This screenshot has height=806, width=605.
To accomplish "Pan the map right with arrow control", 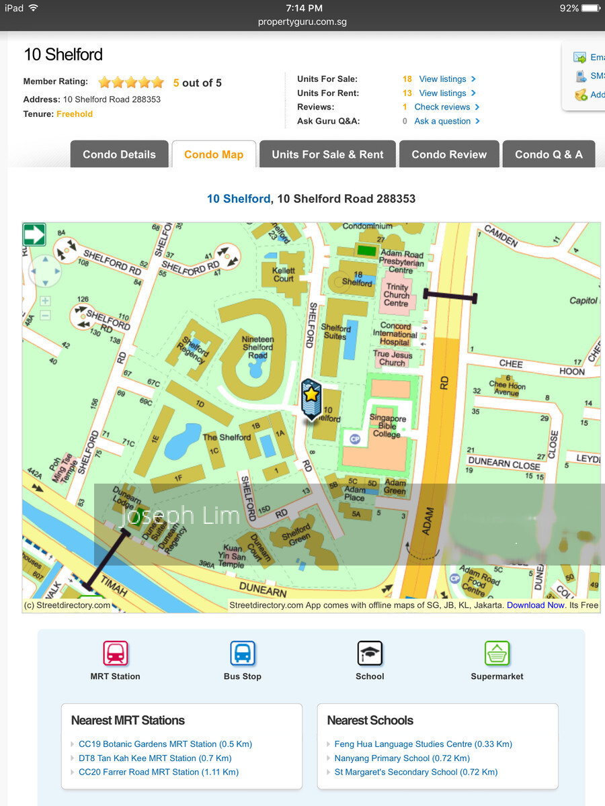I will pyautogui.click(x=58, y=272).
